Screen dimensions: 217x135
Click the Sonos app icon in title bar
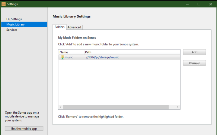[3, 4]
